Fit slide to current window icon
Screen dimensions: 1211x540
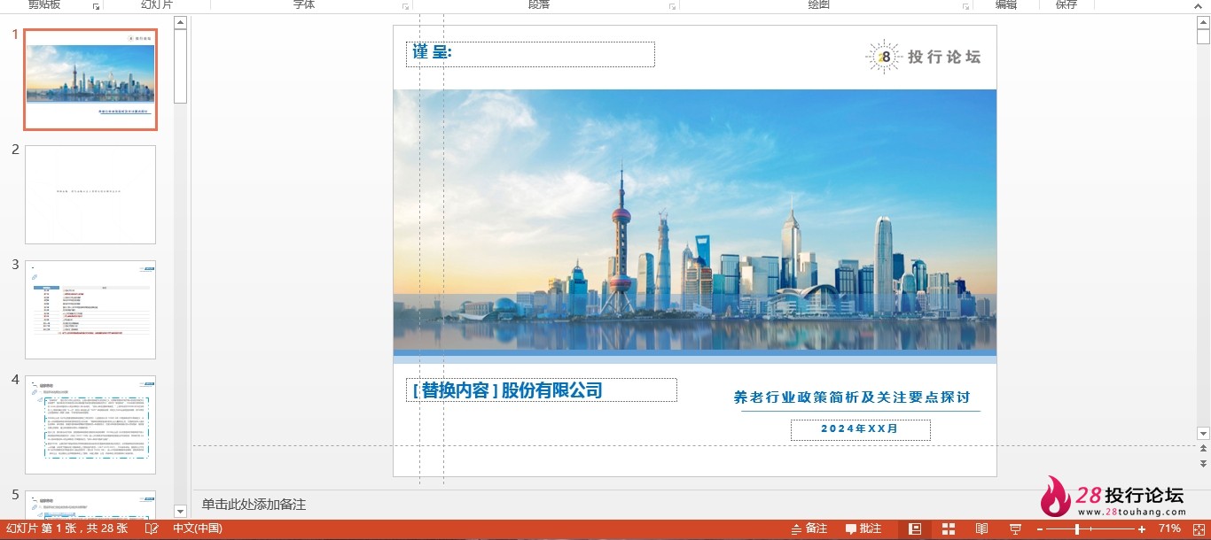(1198, 528)
